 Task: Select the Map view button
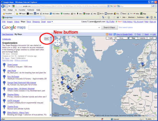pos(133,38)
